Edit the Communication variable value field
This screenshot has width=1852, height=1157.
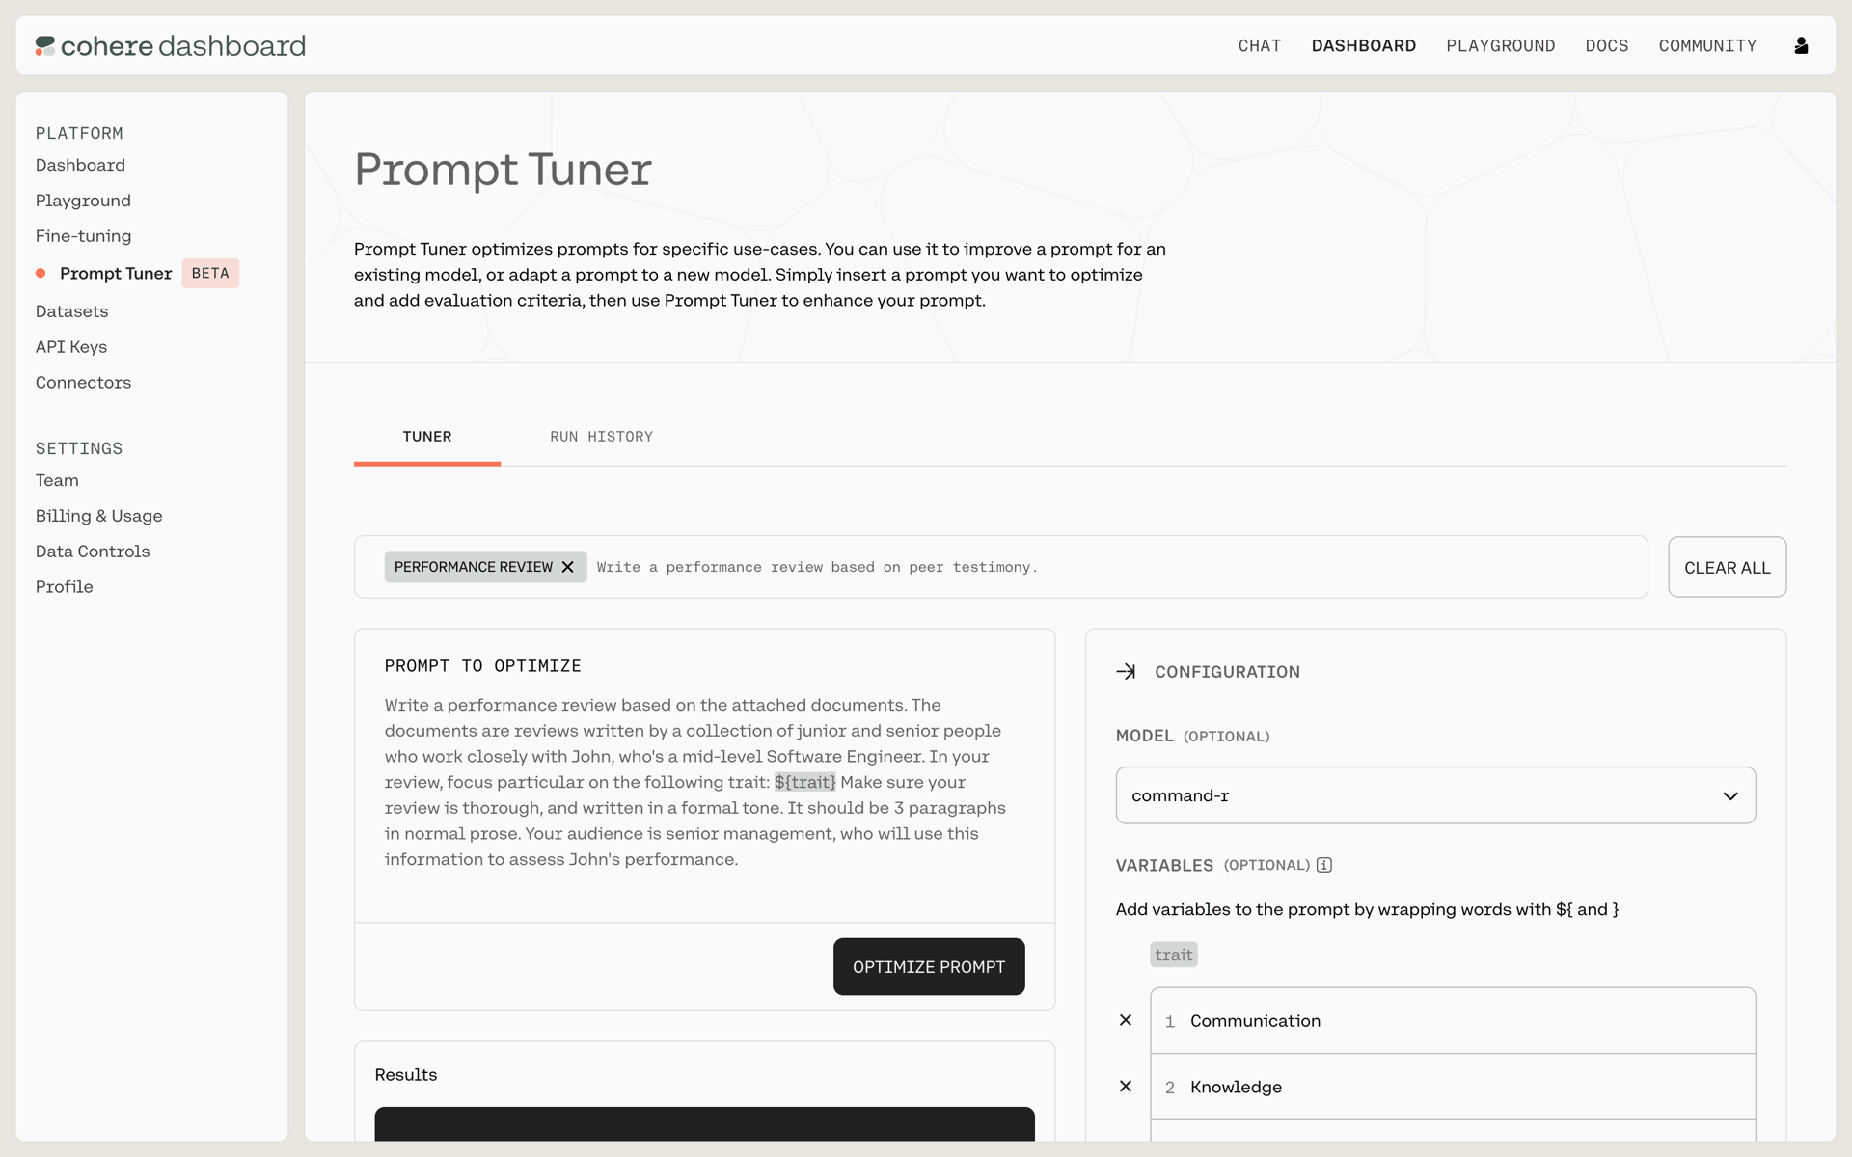coord(1453,1020)
